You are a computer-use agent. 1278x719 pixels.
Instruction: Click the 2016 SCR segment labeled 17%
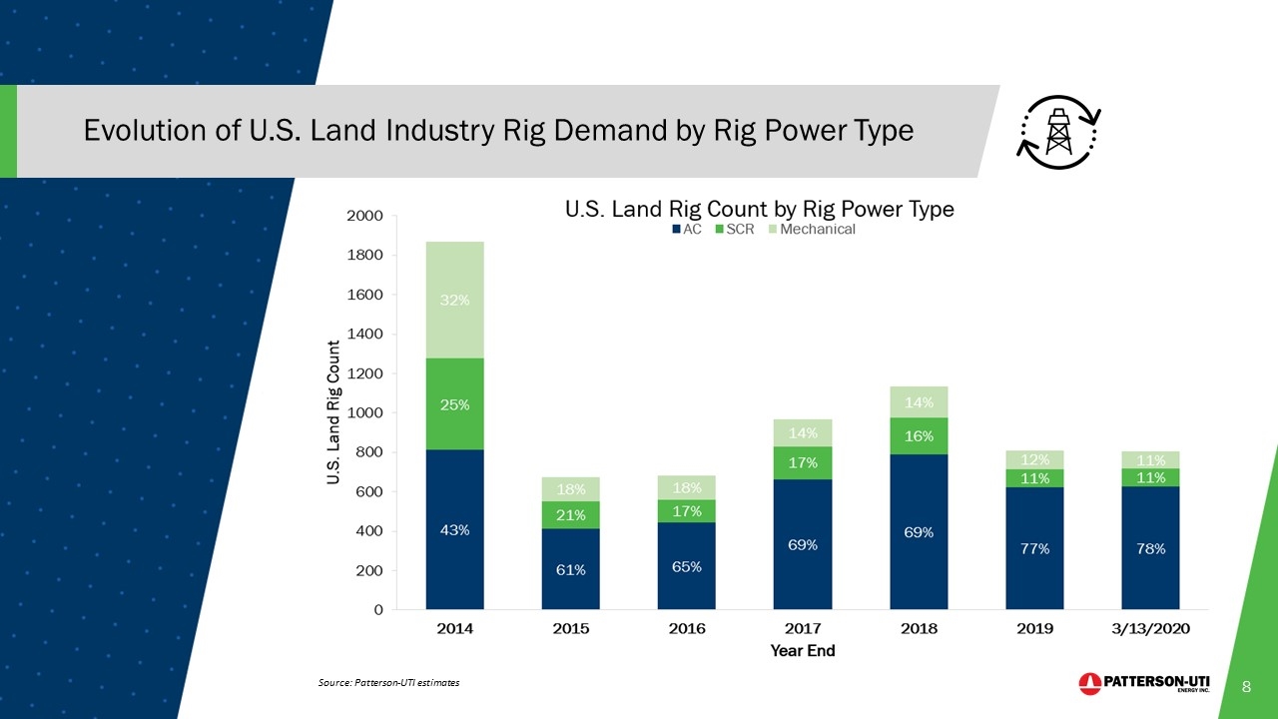click(687, 510)
